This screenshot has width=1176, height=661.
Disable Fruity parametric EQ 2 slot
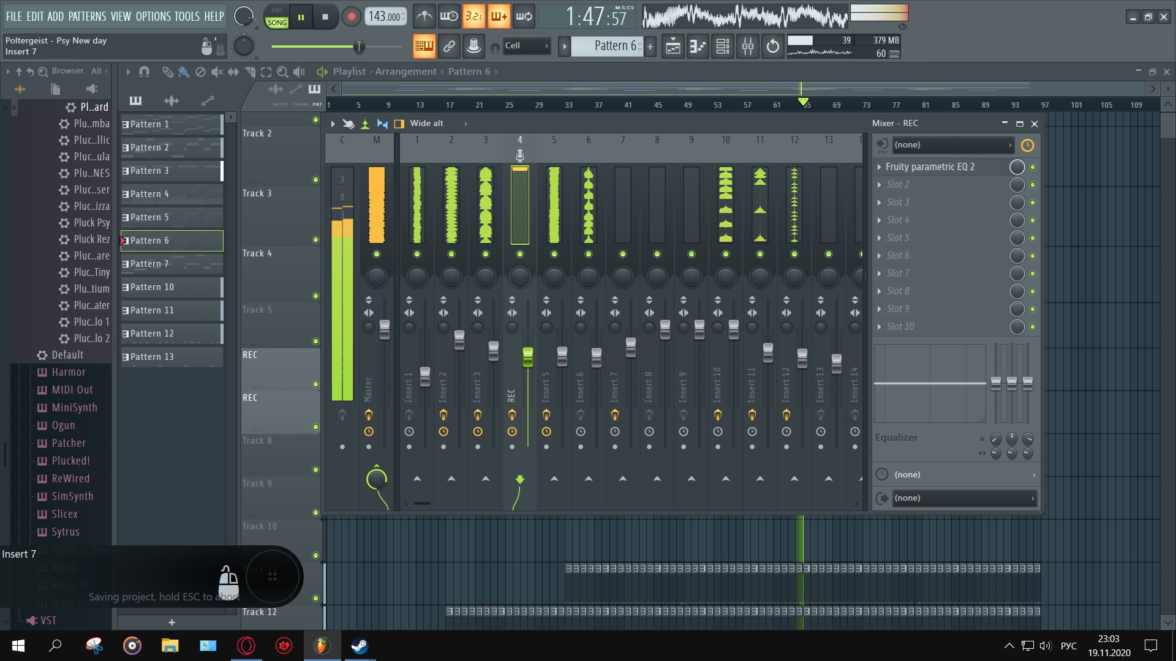pos(1033,167)
